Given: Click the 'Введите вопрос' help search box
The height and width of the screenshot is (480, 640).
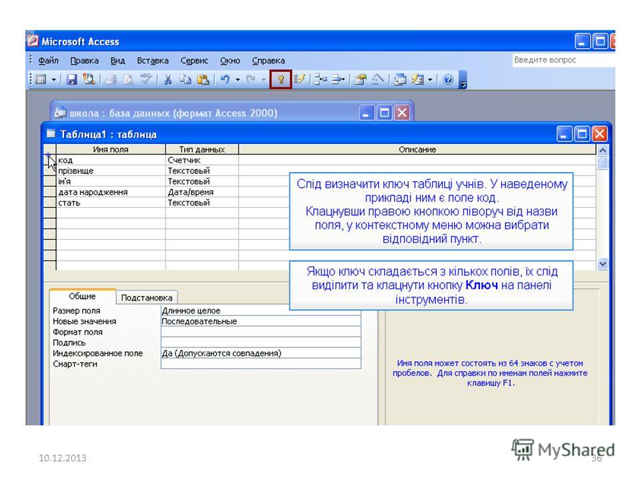Looking at the screenshot, I should tap(563, 60).
